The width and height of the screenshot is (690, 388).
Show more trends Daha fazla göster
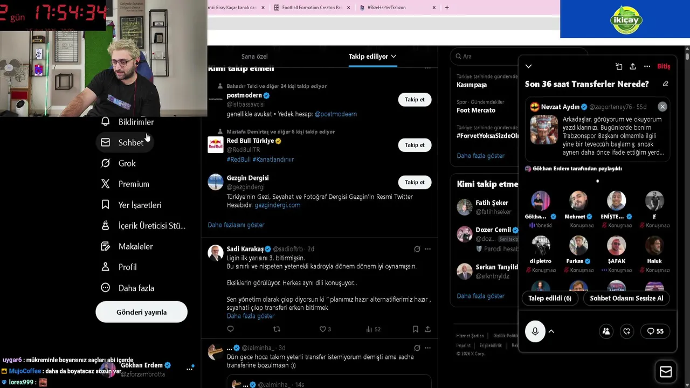(481, 156)
